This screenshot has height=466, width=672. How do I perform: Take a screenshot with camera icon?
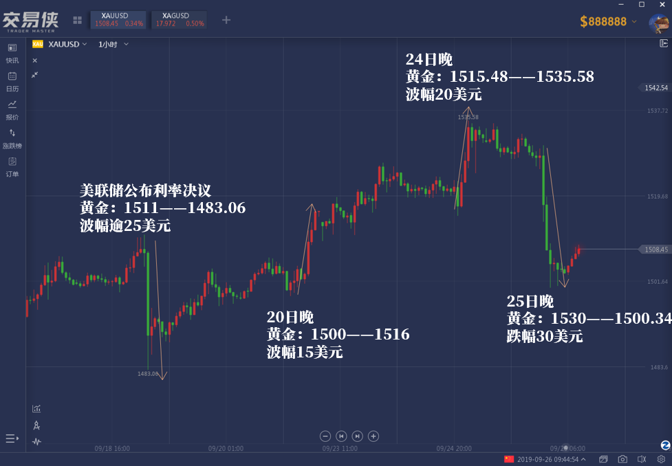622,459
